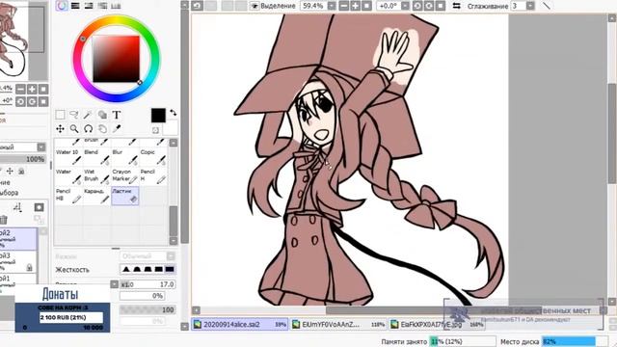Select the Hand pan tool
617x347 pixels.
coord(102,128)
